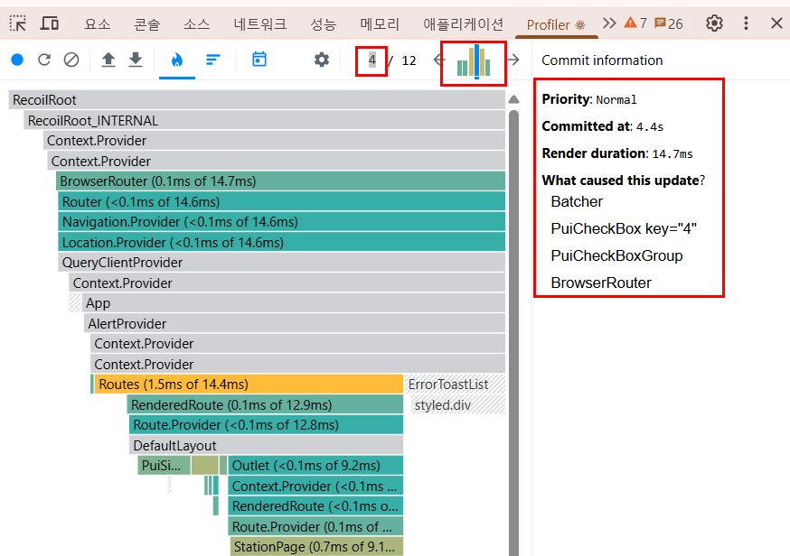Select the QueryClientProvider bar

click(x=282, y=262)
